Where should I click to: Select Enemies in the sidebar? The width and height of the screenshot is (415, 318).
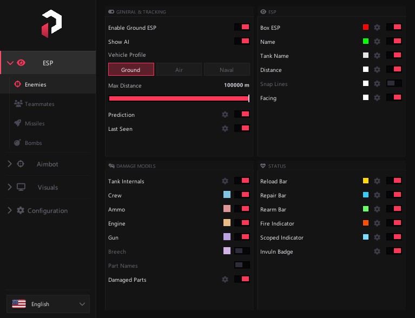click(x=48, y=84)
